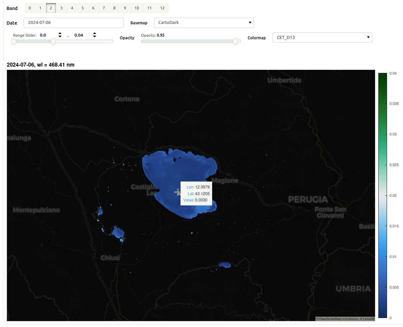Click the Date input field
The height and width of the screenshot is (327, 403).
pyautogui.click(x=74, y=23)
